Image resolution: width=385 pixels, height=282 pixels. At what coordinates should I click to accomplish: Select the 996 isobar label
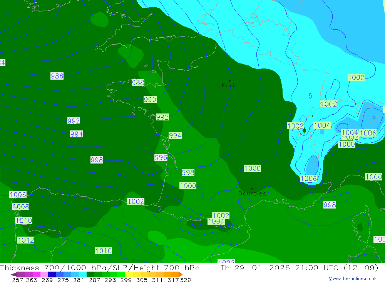161,157
